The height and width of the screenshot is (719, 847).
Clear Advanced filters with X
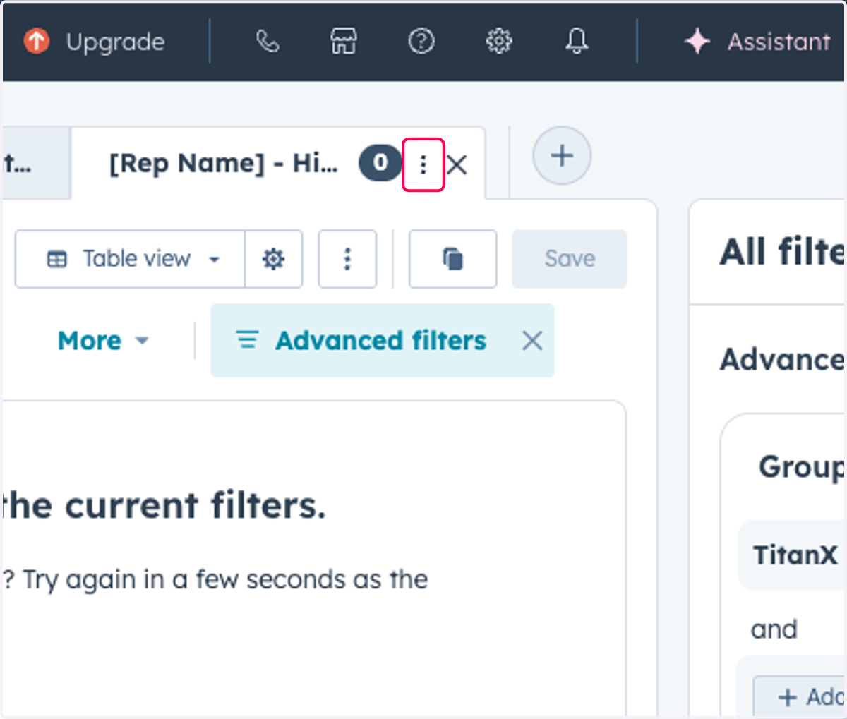click(532, 341)
